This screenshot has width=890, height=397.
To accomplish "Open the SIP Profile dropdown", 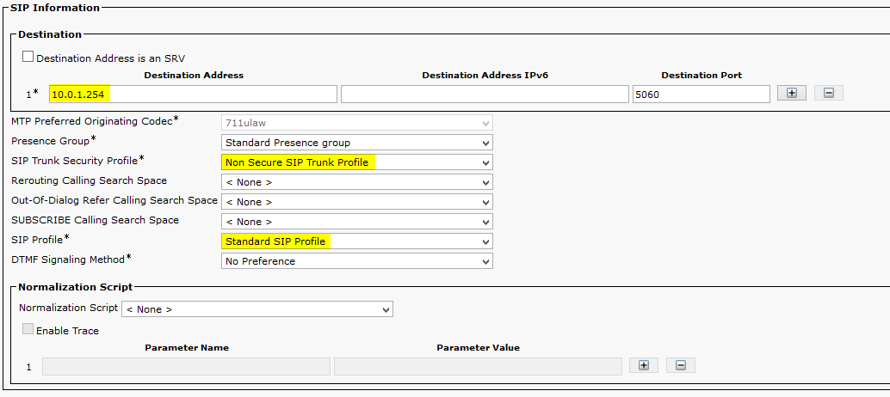I will [x=357, y=241].
